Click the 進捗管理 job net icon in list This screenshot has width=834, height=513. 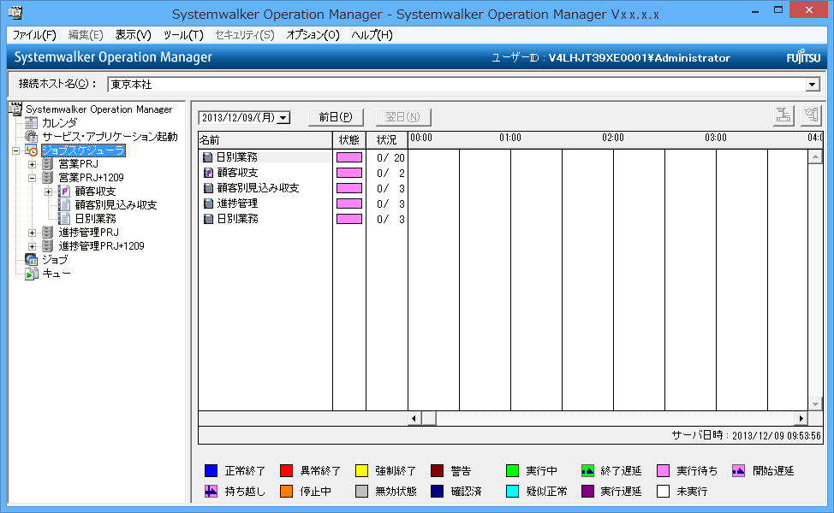coord(207,203)
